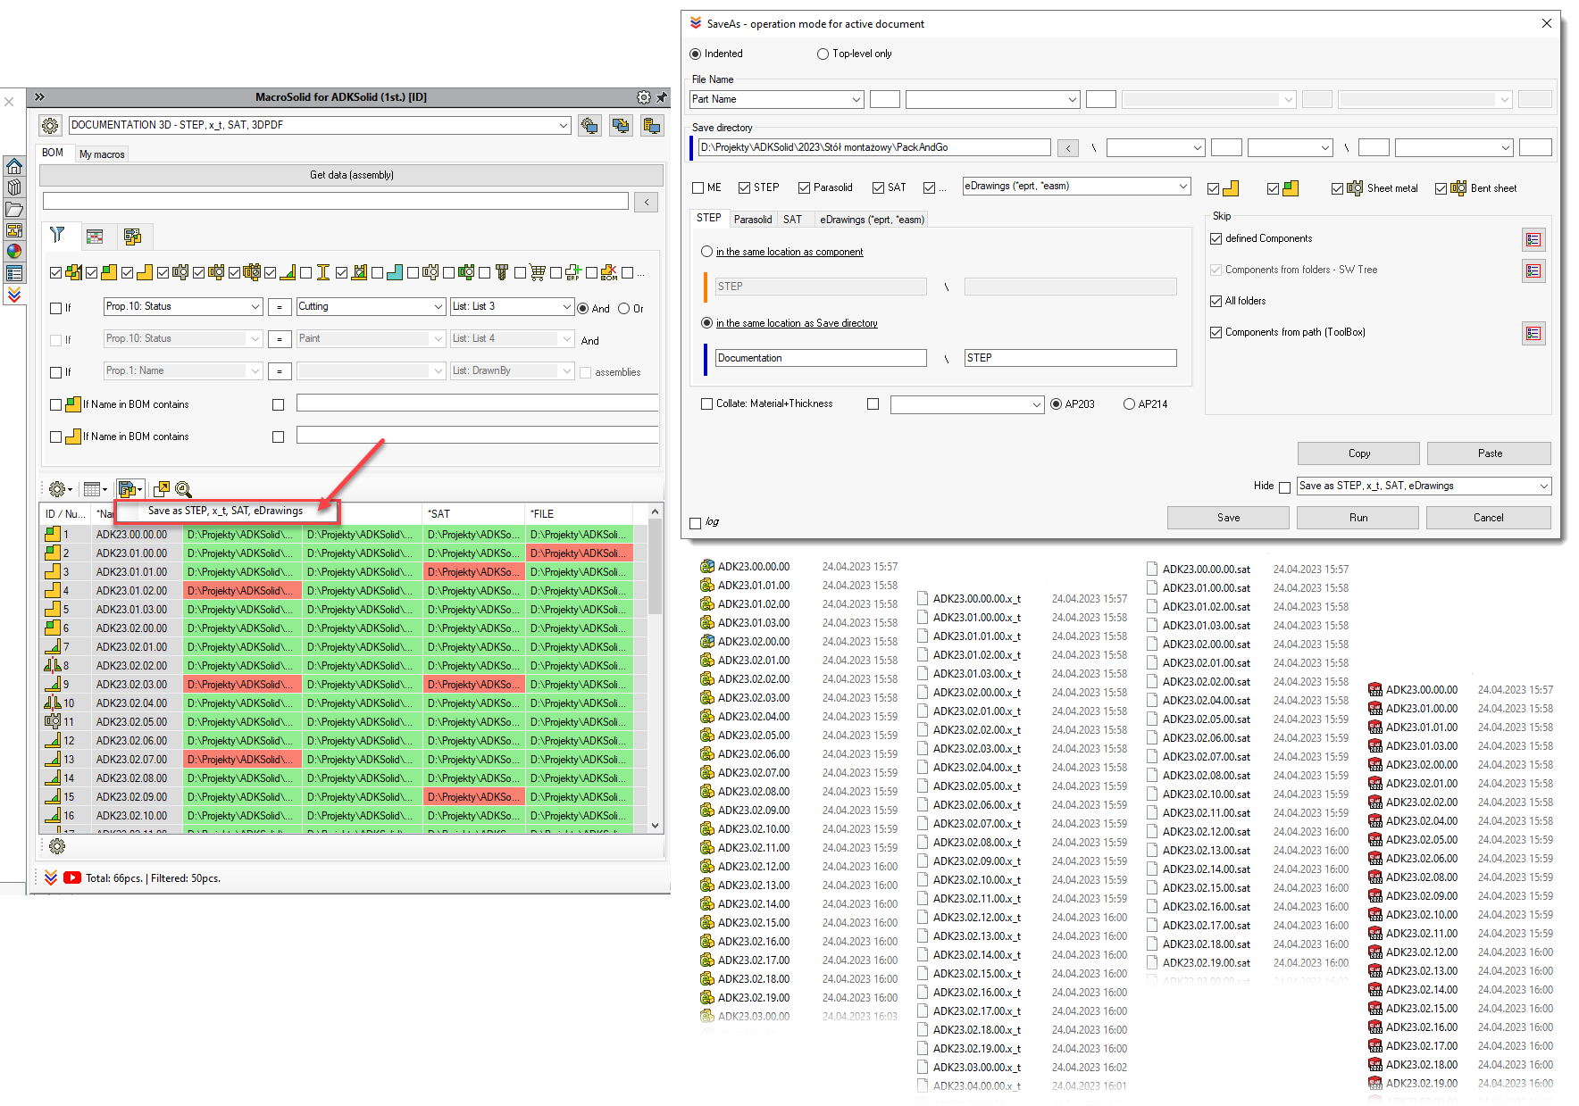Click the Save button
This screenshot has height=1106, width=1579.
point(1228,518)
